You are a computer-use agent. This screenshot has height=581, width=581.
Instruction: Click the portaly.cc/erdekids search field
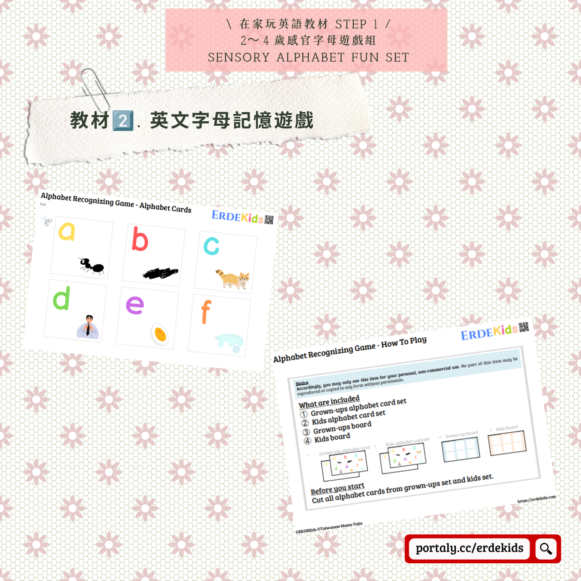pyautogui.click(x=470, y=548)
